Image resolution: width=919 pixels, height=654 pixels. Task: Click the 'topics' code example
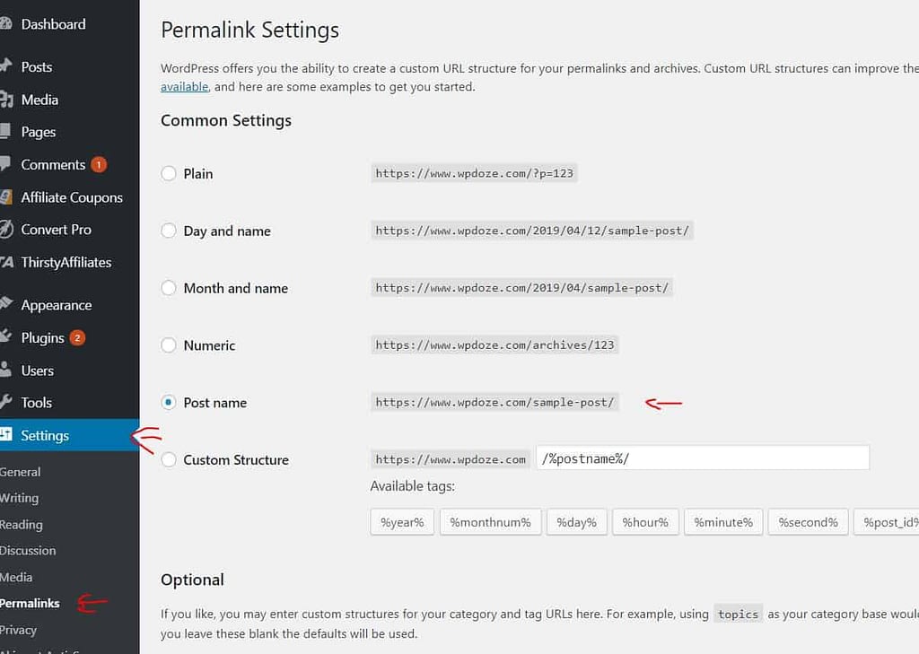click(x=738, y=615)
